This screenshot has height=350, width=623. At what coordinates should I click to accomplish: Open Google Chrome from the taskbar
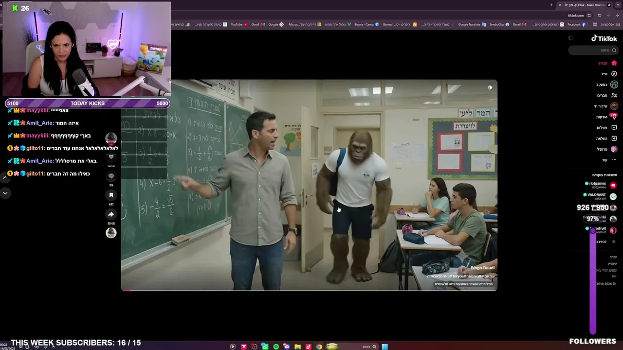(319, 347)
